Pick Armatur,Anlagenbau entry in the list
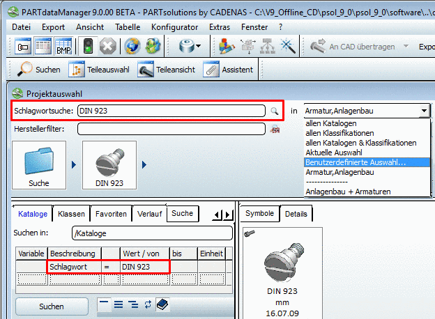Viewport: 435px width, 319px height. (367, 172)
